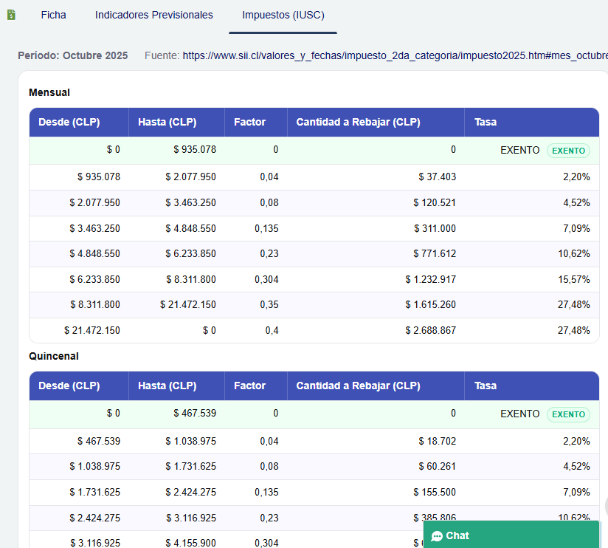Click the $ 2.688.867 amount cell
Image resolution: width=608 pixels, height=548 pixels.
pyautogui.click(x=430, y=330)
